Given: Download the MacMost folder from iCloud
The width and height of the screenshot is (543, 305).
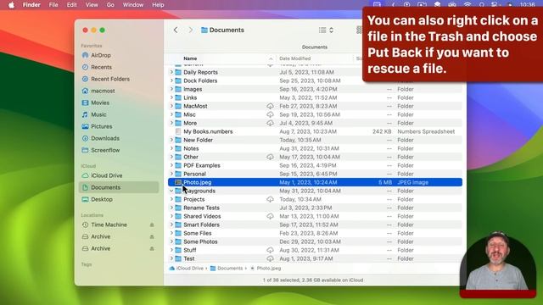Looking at the screenshot, I should click(270, 106).
